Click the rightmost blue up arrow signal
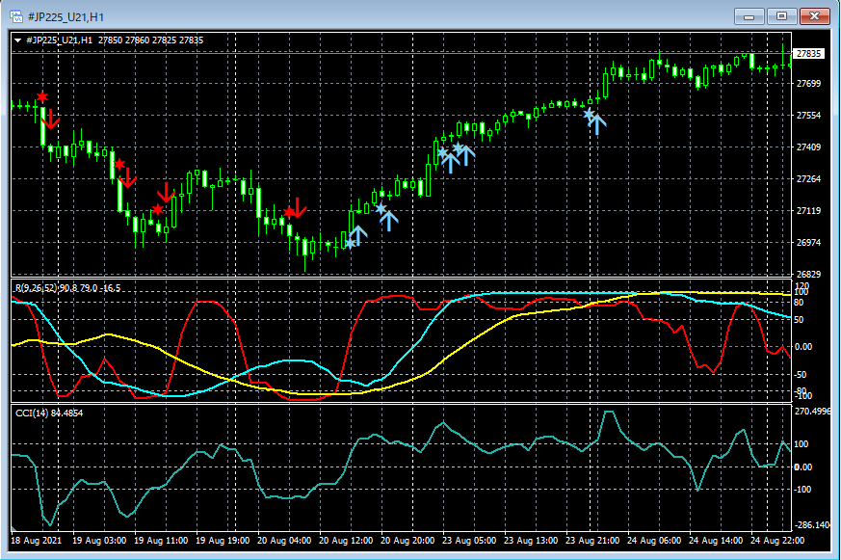Viewport: 841px width, 560px height. (x=597, y=123)
